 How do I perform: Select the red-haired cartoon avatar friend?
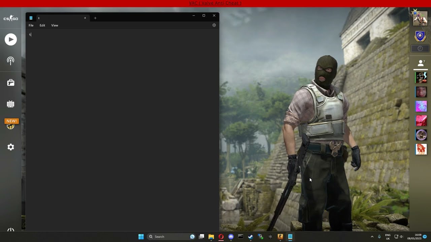421,149
